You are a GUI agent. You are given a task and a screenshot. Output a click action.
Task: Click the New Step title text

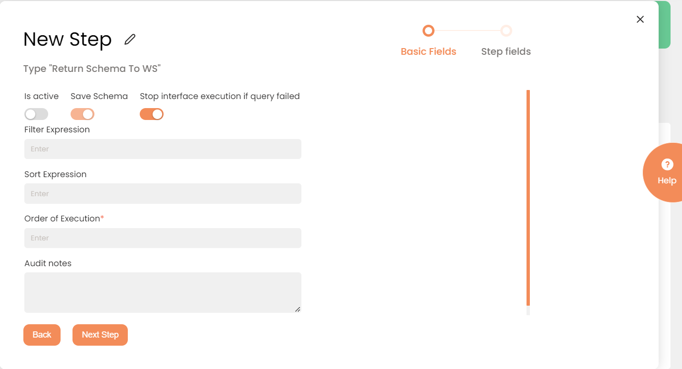coord(67,40)
